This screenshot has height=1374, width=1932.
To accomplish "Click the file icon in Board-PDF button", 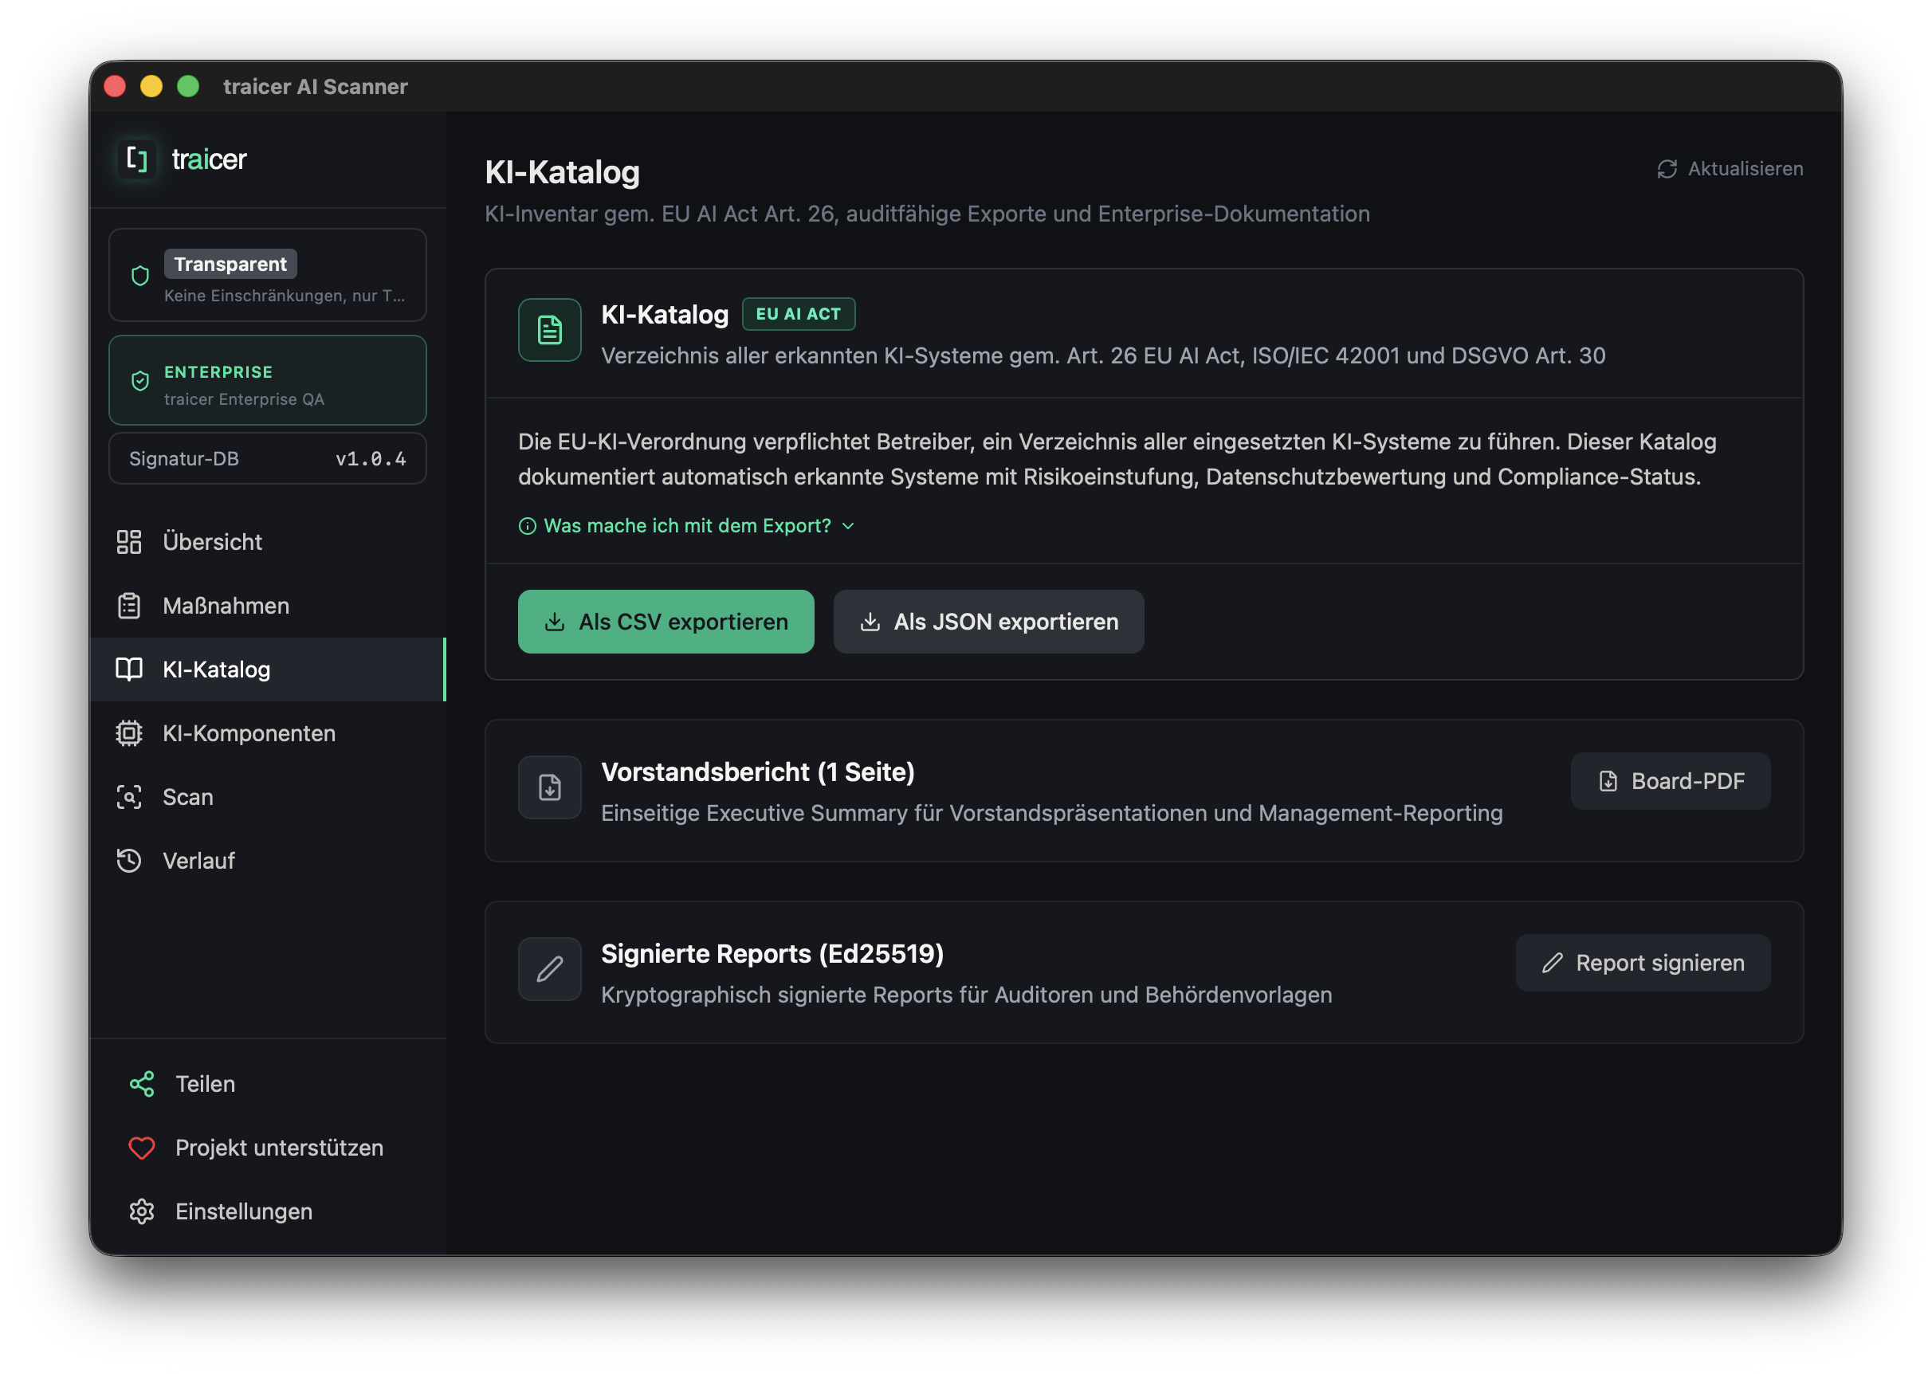I will pos(1608,781).
